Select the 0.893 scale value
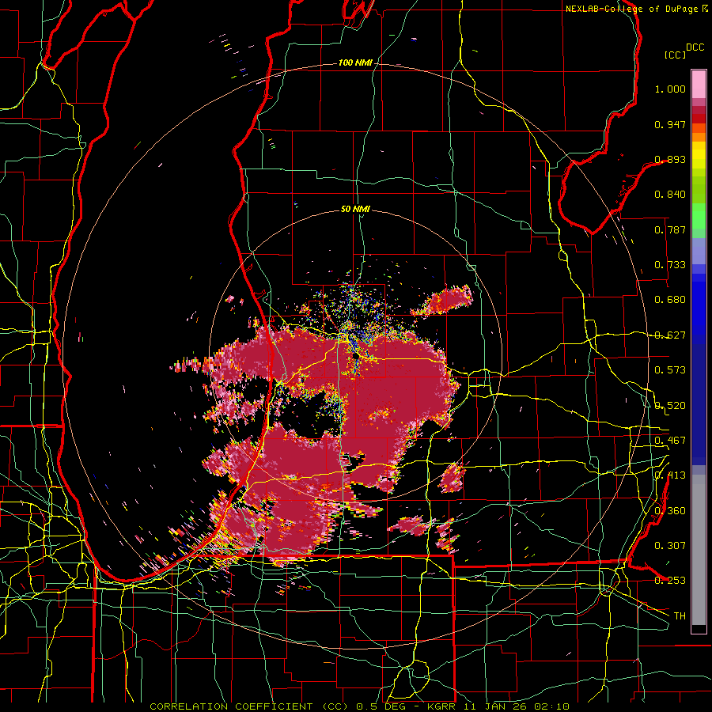The width and height of the screenshot is (712, 712). click(x=670, y=159)
